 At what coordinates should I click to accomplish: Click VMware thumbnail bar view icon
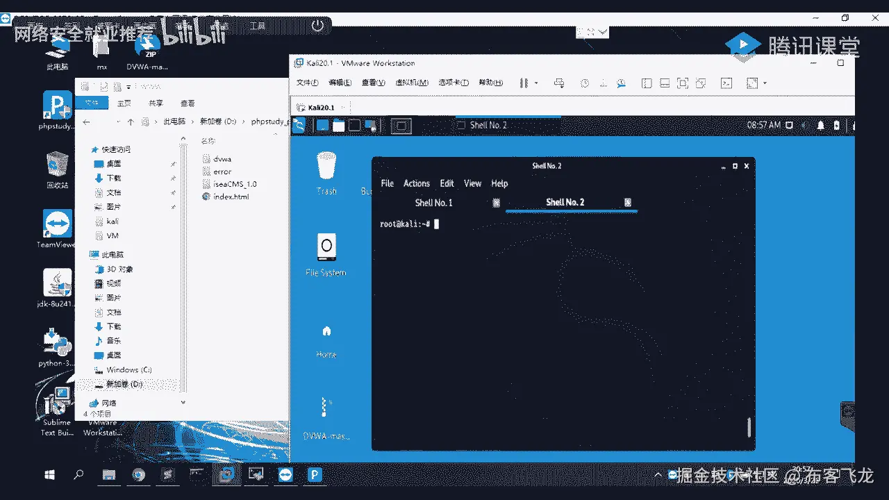(x=665, y=83)
